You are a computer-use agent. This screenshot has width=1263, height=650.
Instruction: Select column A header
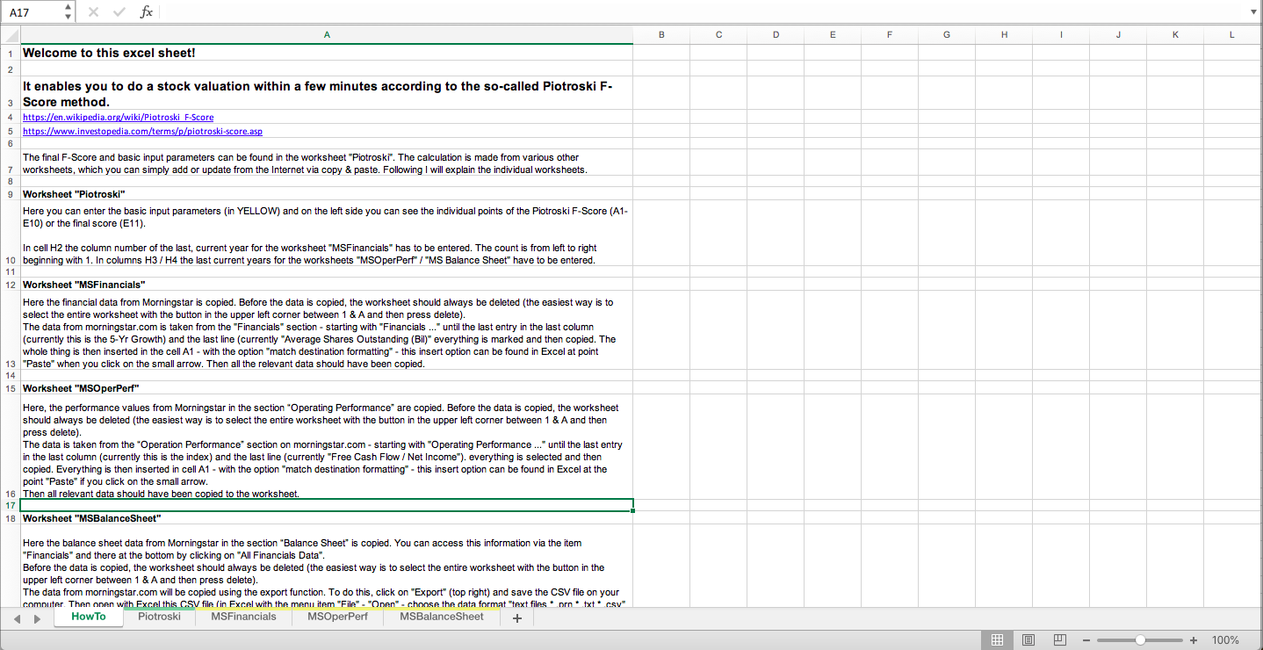(327, 35)
